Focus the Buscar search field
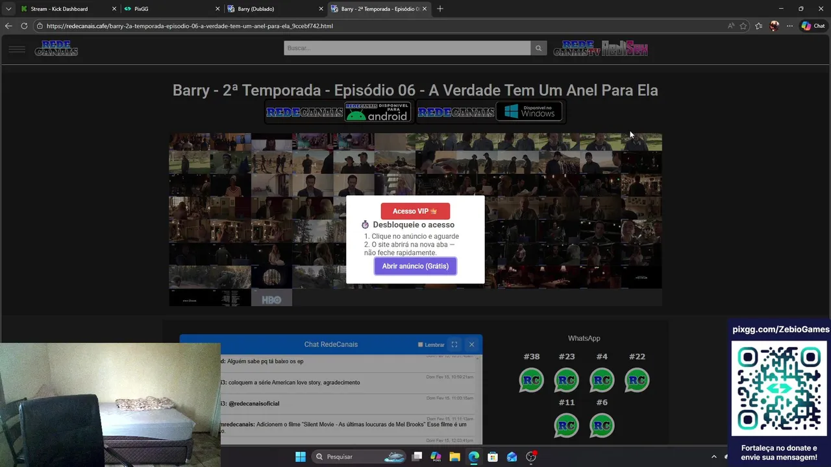This screenshot has width=831, height=467. [407, 48]
